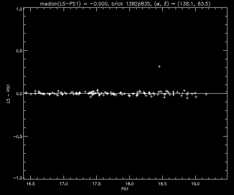Click the plot title text starting with median(LS−PS1)
Viewport: 234px width, 195px height.
pyautogui.click(x=125, y=4)
